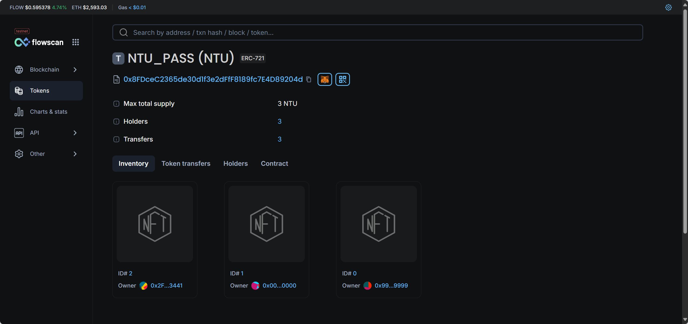Click the API icon in sidebar
The width and height of the screenshot is (688, 324).
(x=19, y=133)
